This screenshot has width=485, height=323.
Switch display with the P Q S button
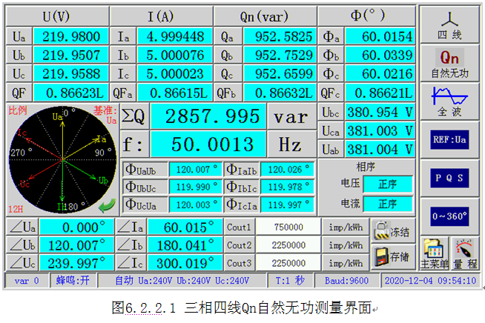coord(449,179)
